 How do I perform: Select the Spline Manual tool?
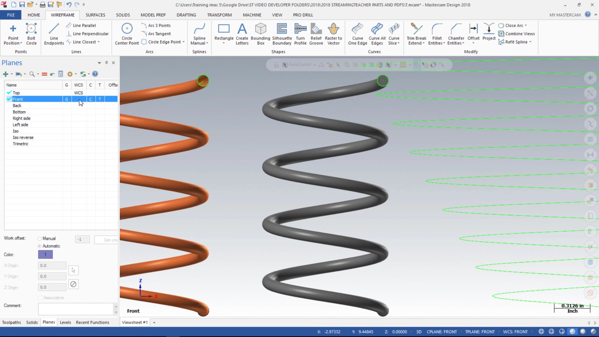(x=199, y=34)
